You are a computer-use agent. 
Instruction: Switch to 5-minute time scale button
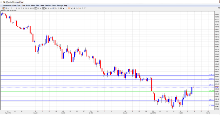pos(16,8)
